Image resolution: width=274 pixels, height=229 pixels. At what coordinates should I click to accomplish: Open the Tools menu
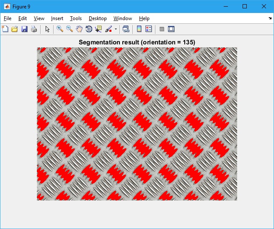76,18
